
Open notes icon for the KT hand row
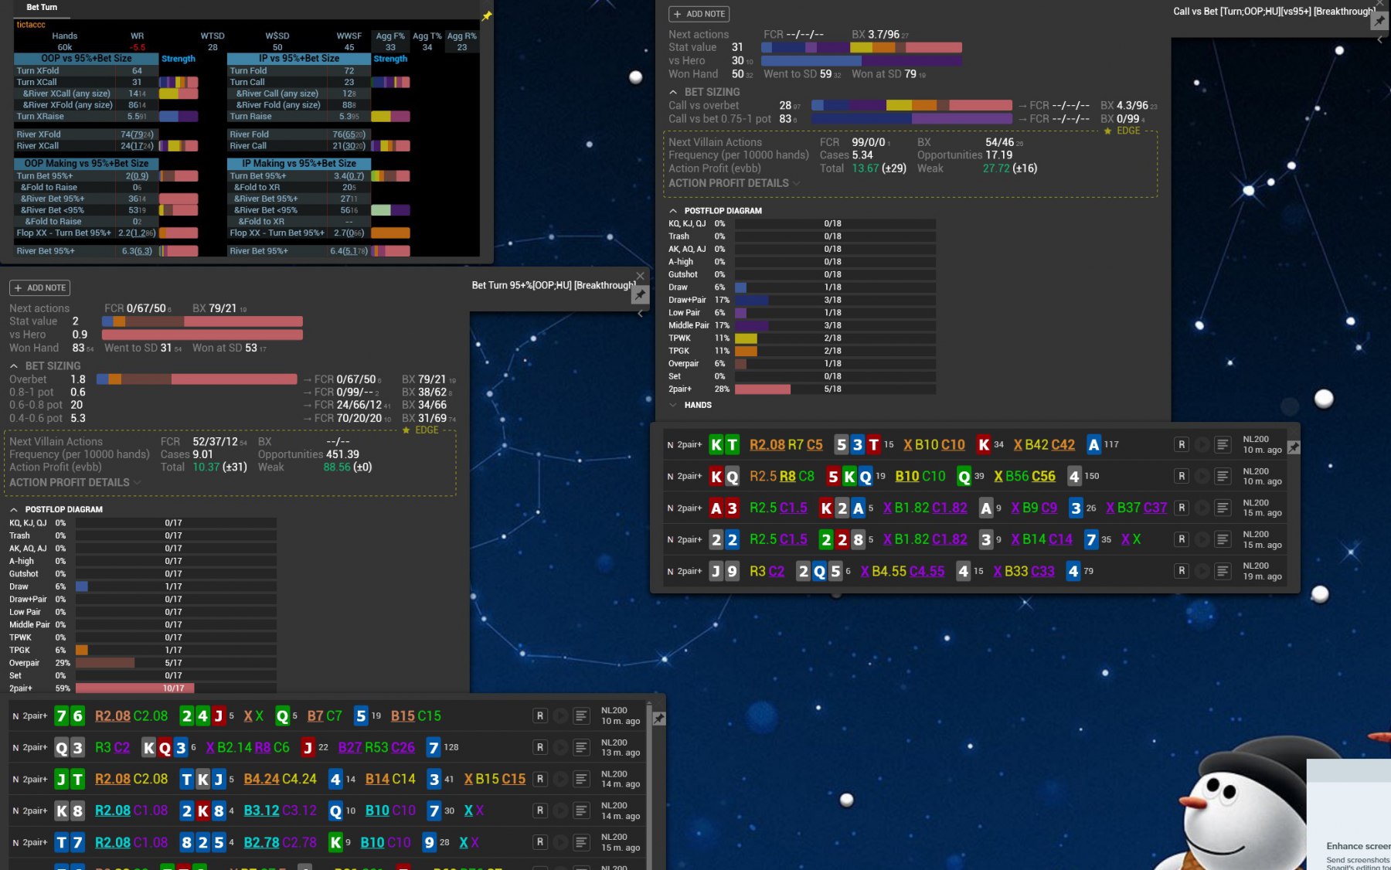coord(1223,445)
